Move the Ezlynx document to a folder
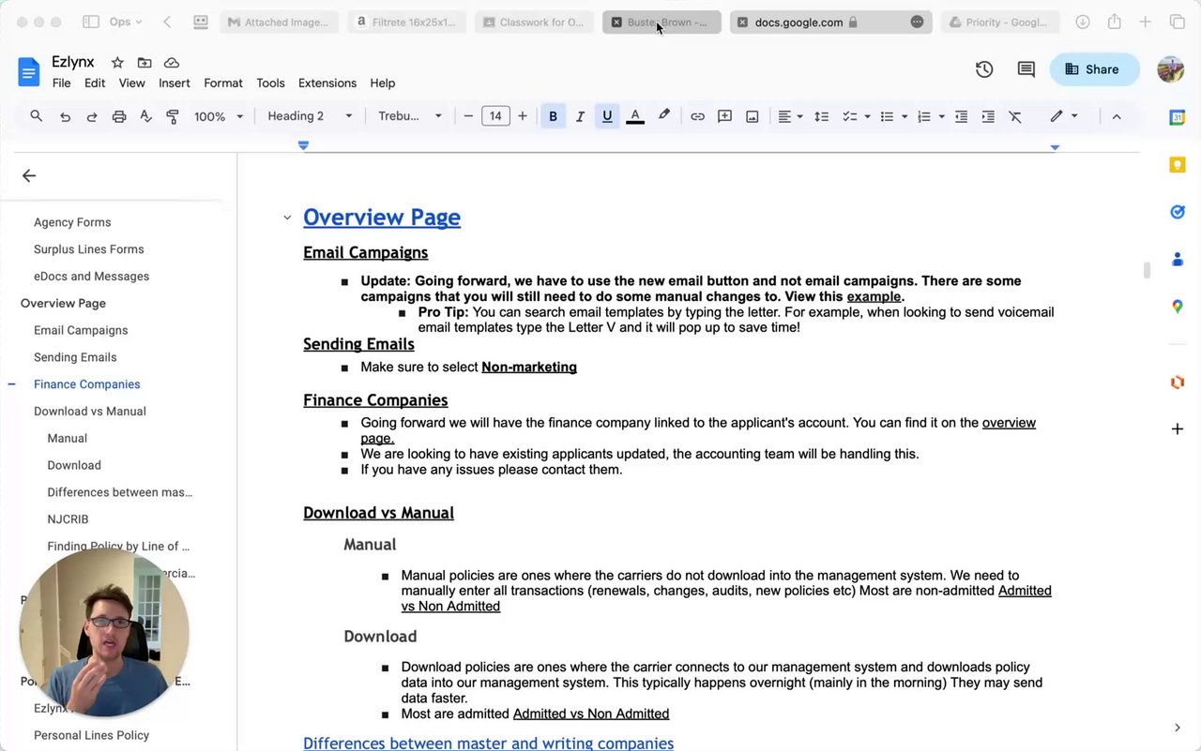Image resolution: width=1201 pixels, height=751 pixels. click(x=144, y=63)
